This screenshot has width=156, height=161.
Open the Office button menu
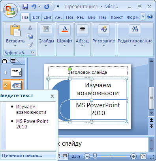[10, 11]
